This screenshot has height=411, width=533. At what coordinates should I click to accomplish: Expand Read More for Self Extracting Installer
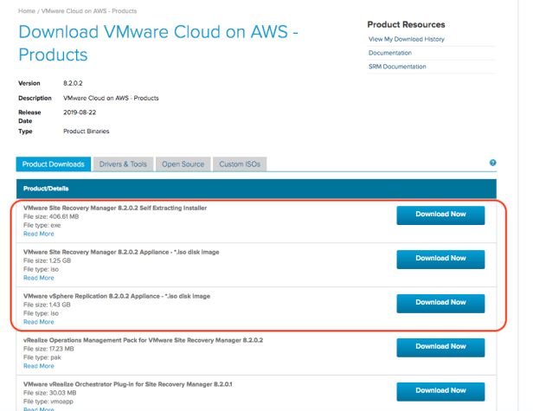[x=38, y=234]
